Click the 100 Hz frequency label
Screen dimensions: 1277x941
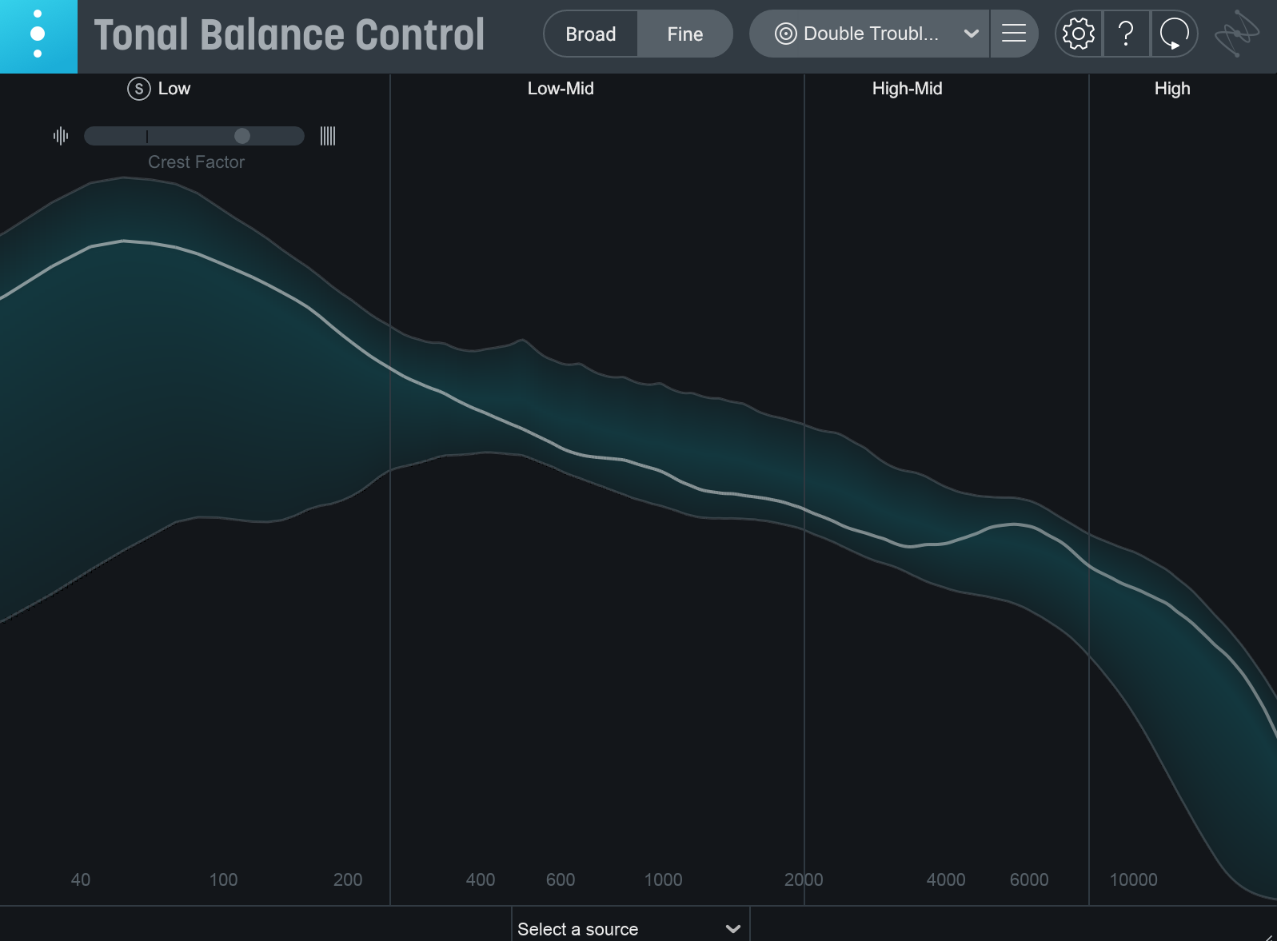click(224, 880)
